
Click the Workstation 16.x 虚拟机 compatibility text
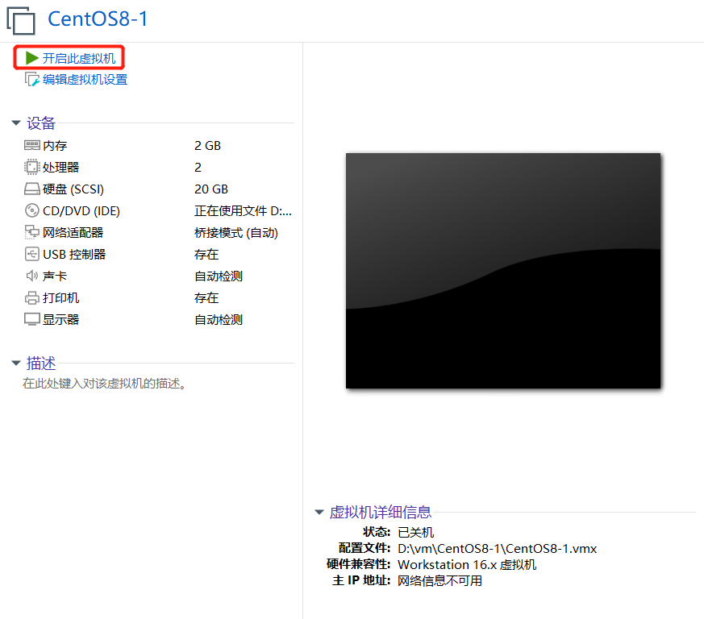click(467, 565)
